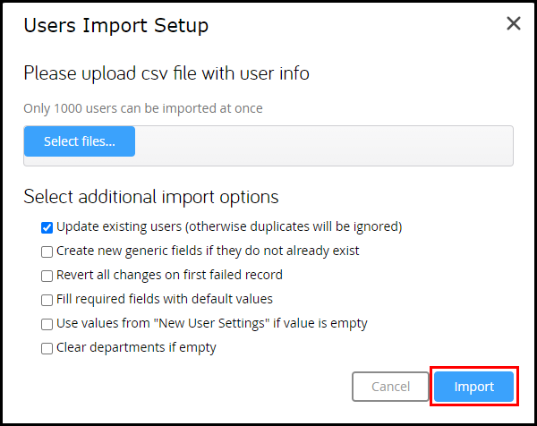The width and height of the screenshot is (537, 426).
Task: Click the 'Fill required fields with default values' label
Action: (165, 299)
